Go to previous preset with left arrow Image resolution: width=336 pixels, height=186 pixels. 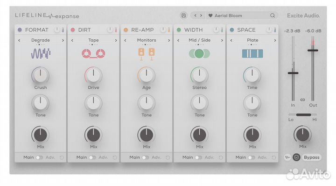[x=195, y=15]
